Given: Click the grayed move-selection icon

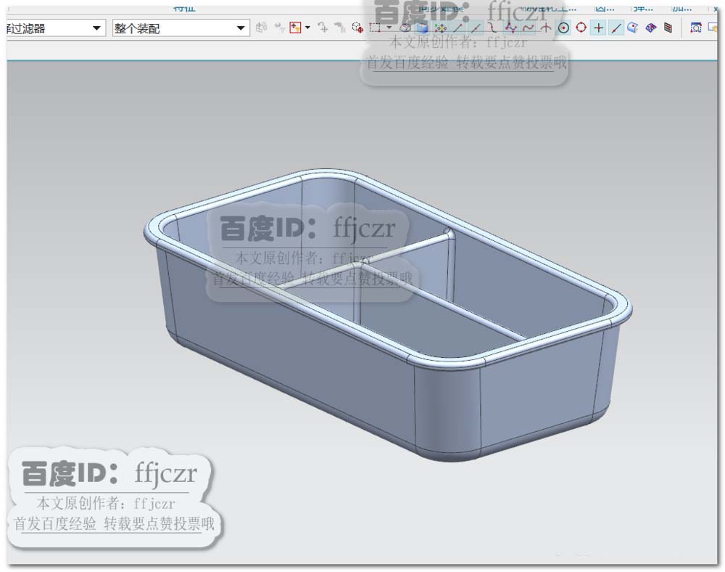Looking at the screenshot, I should click(323, 28).
